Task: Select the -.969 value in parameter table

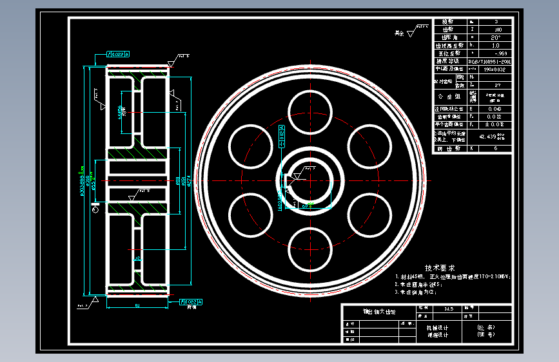Action: 500,53
